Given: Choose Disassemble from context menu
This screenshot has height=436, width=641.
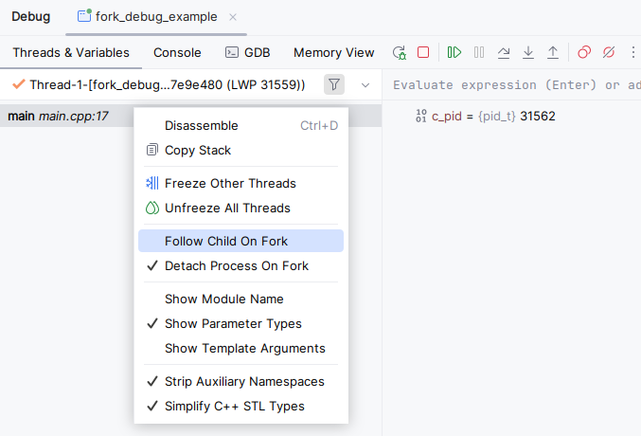Looking at the screenshot, I should click(x=201, y=126).
